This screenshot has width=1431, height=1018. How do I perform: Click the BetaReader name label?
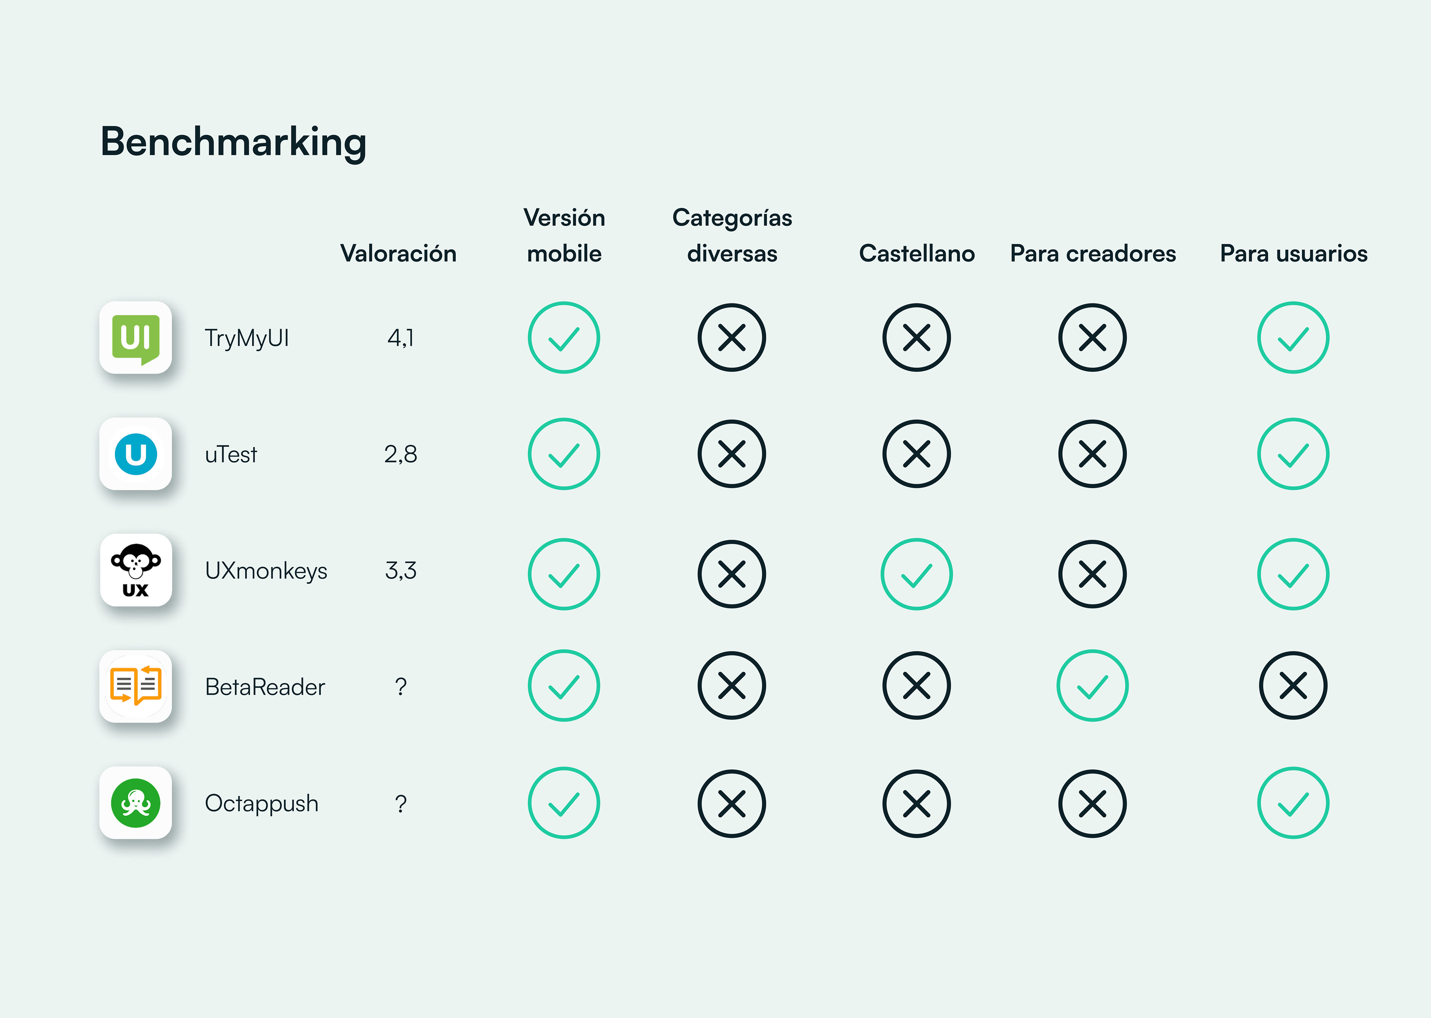coord(265,687)
